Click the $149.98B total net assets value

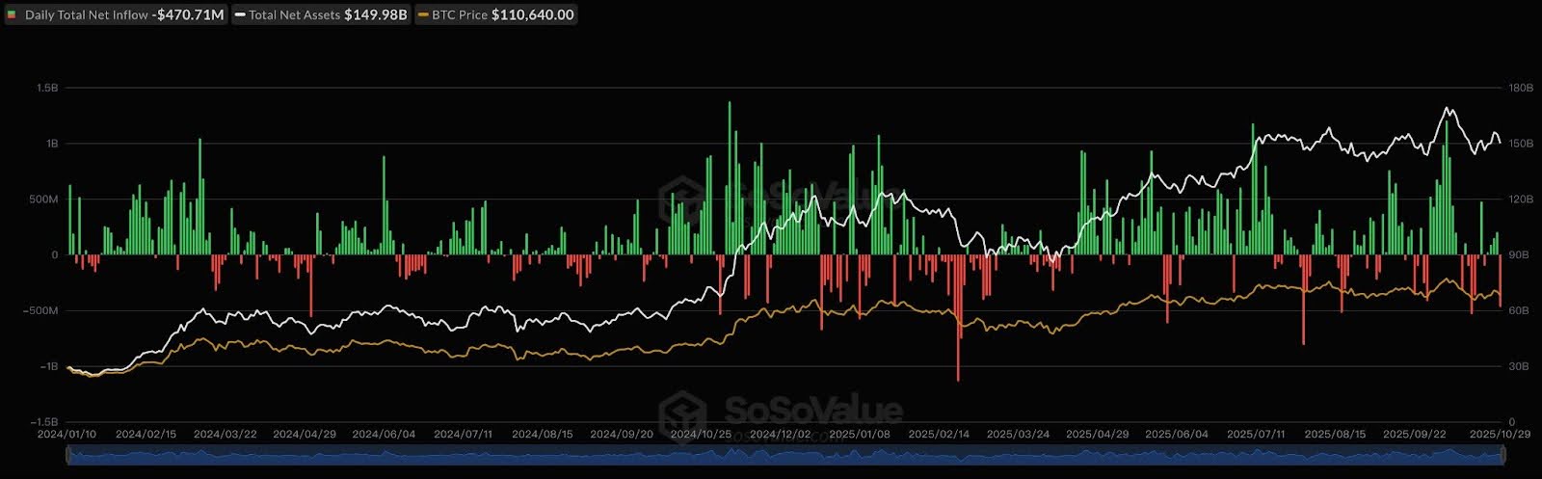[x=375, y=15]
